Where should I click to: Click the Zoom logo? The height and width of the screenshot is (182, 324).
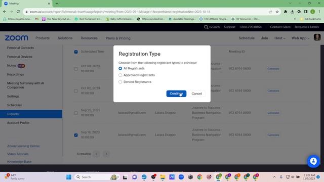(x=16, y=38)
